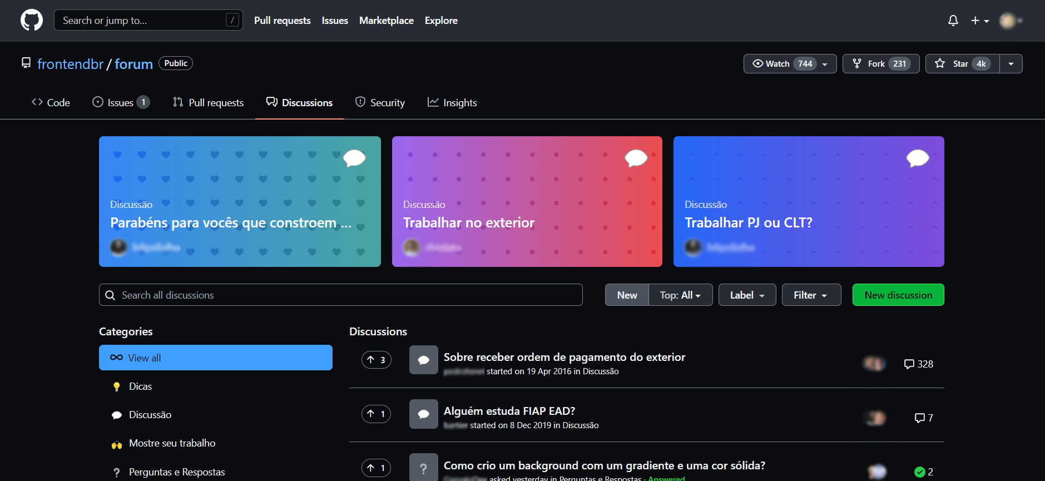Open Alguém estuda FIAP EAD? discussion
This screenshot has height=481, width=1045.
[509, 411]
